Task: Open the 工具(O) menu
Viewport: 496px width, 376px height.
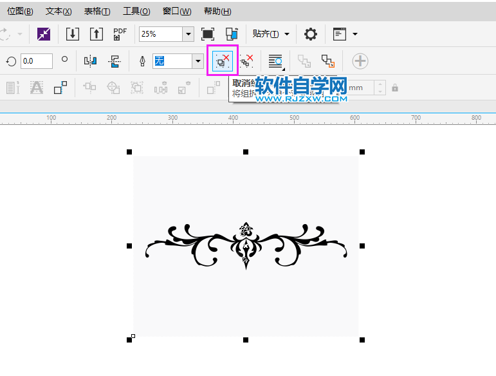Action: 136,12
